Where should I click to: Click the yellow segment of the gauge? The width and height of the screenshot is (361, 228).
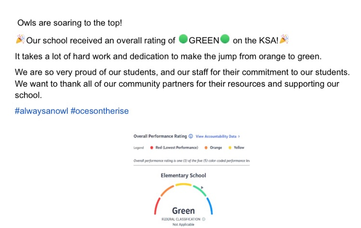[x=183, y=184]
